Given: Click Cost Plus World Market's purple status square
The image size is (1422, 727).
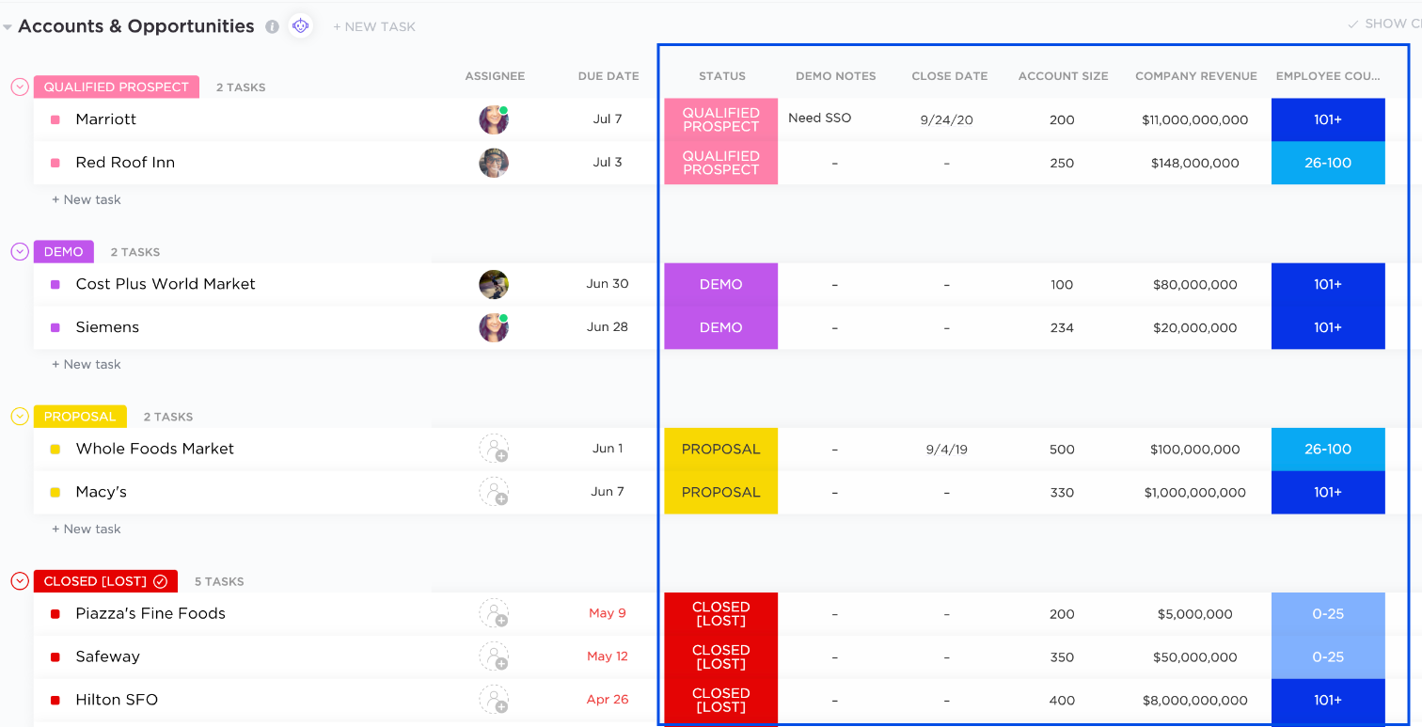Looking at the screenshot, I should [55, 284].
